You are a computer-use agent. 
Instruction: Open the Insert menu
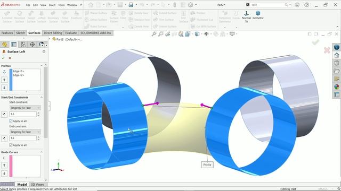[x=52, y=5]
